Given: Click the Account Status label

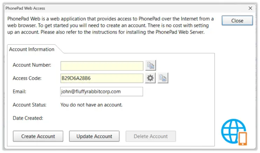Looking at the screenshot, I should click(x=29, y=105).
